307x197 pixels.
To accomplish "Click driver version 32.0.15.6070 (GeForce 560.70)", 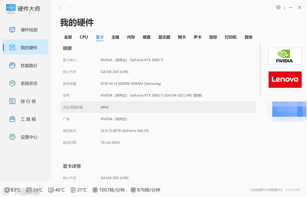I will pyautogui.click(x=125, y=131).
